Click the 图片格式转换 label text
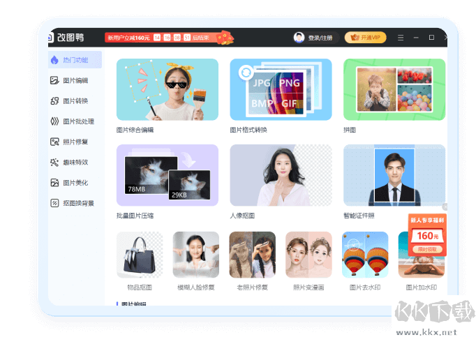Viewport: 476px width, 337px height. (248, 130)
